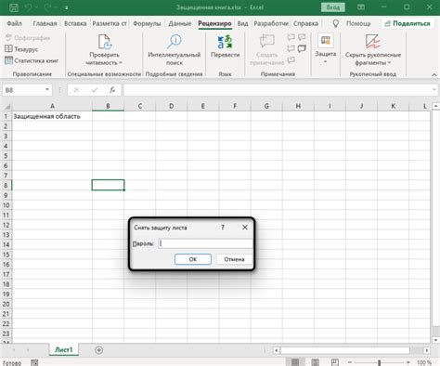Open the Файл tab
Screen dimensions: 440x366
pos(14,23)
